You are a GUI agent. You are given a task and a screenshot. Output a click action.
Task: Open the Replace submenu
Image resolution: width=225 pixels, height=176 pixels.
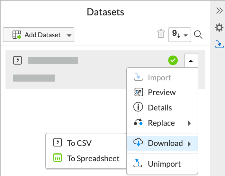(x=162, y=123)
